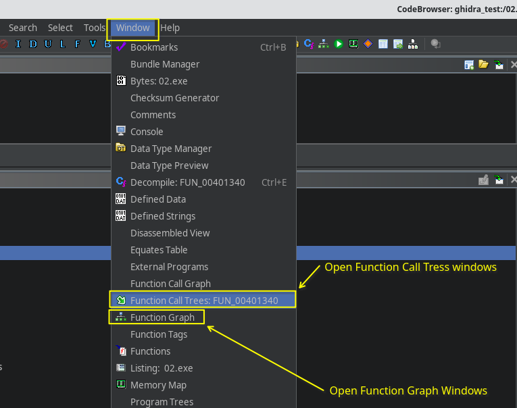
Task: Open Disassembled View entry
Action: [x=203, y=233]
